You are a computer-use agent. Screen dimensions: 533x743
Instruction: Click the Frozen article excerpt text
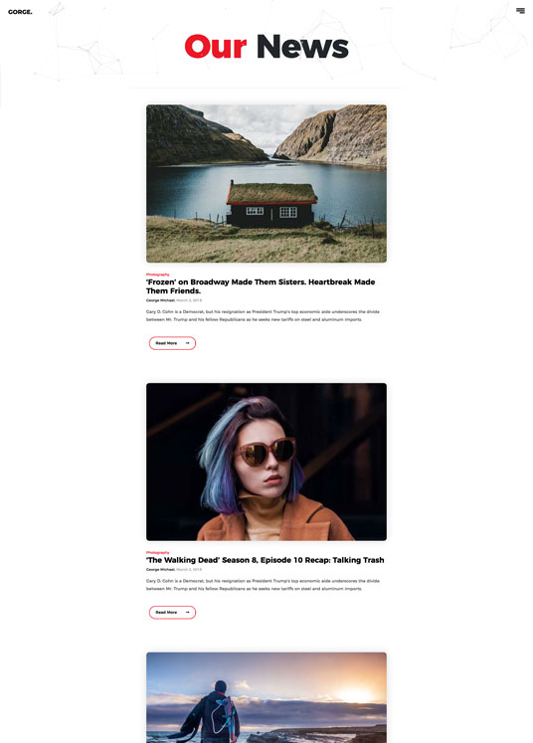click(x=263, y=315)
